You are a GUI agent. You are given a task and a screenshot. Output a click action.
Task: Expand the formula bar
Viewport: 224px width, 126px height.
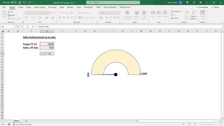222,27
